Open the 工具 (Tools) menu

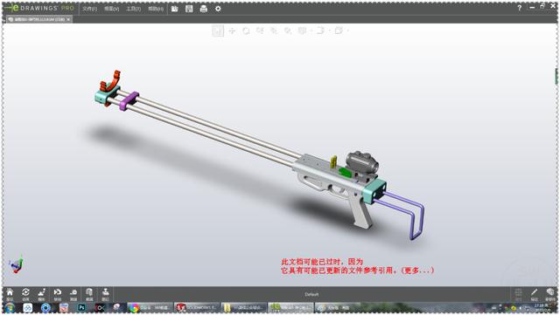click(133, 9)
